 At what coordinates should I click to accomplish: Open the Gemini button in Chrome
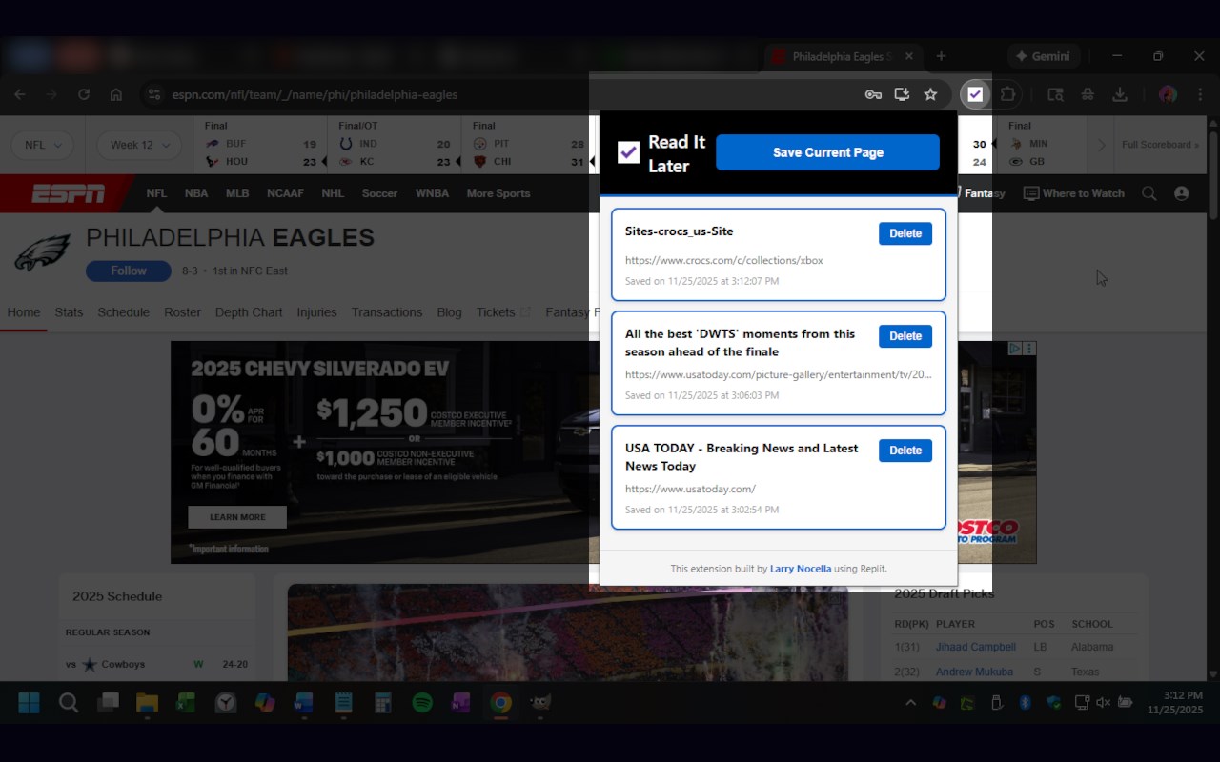[x=1043, y=56]
